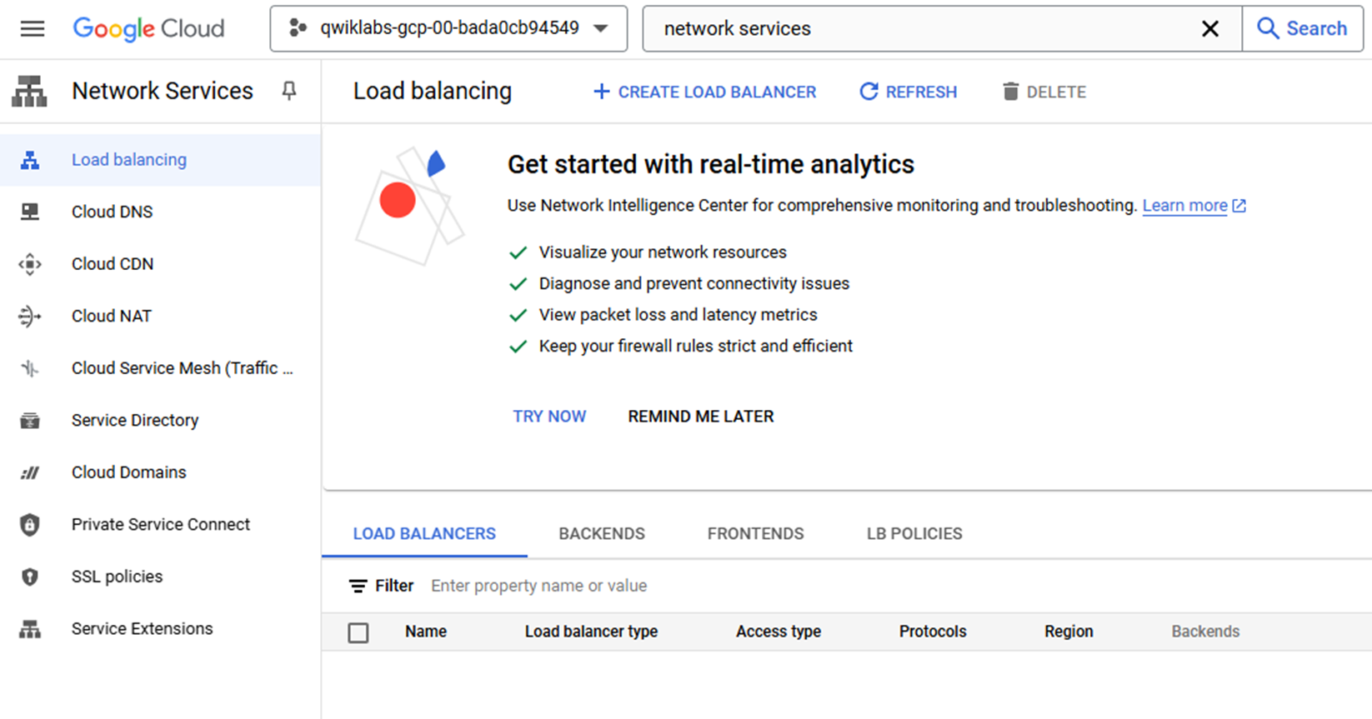Open the hamburger navigation menu
The width and height of the screenshot is (1372, 719).
coord(33,28)
